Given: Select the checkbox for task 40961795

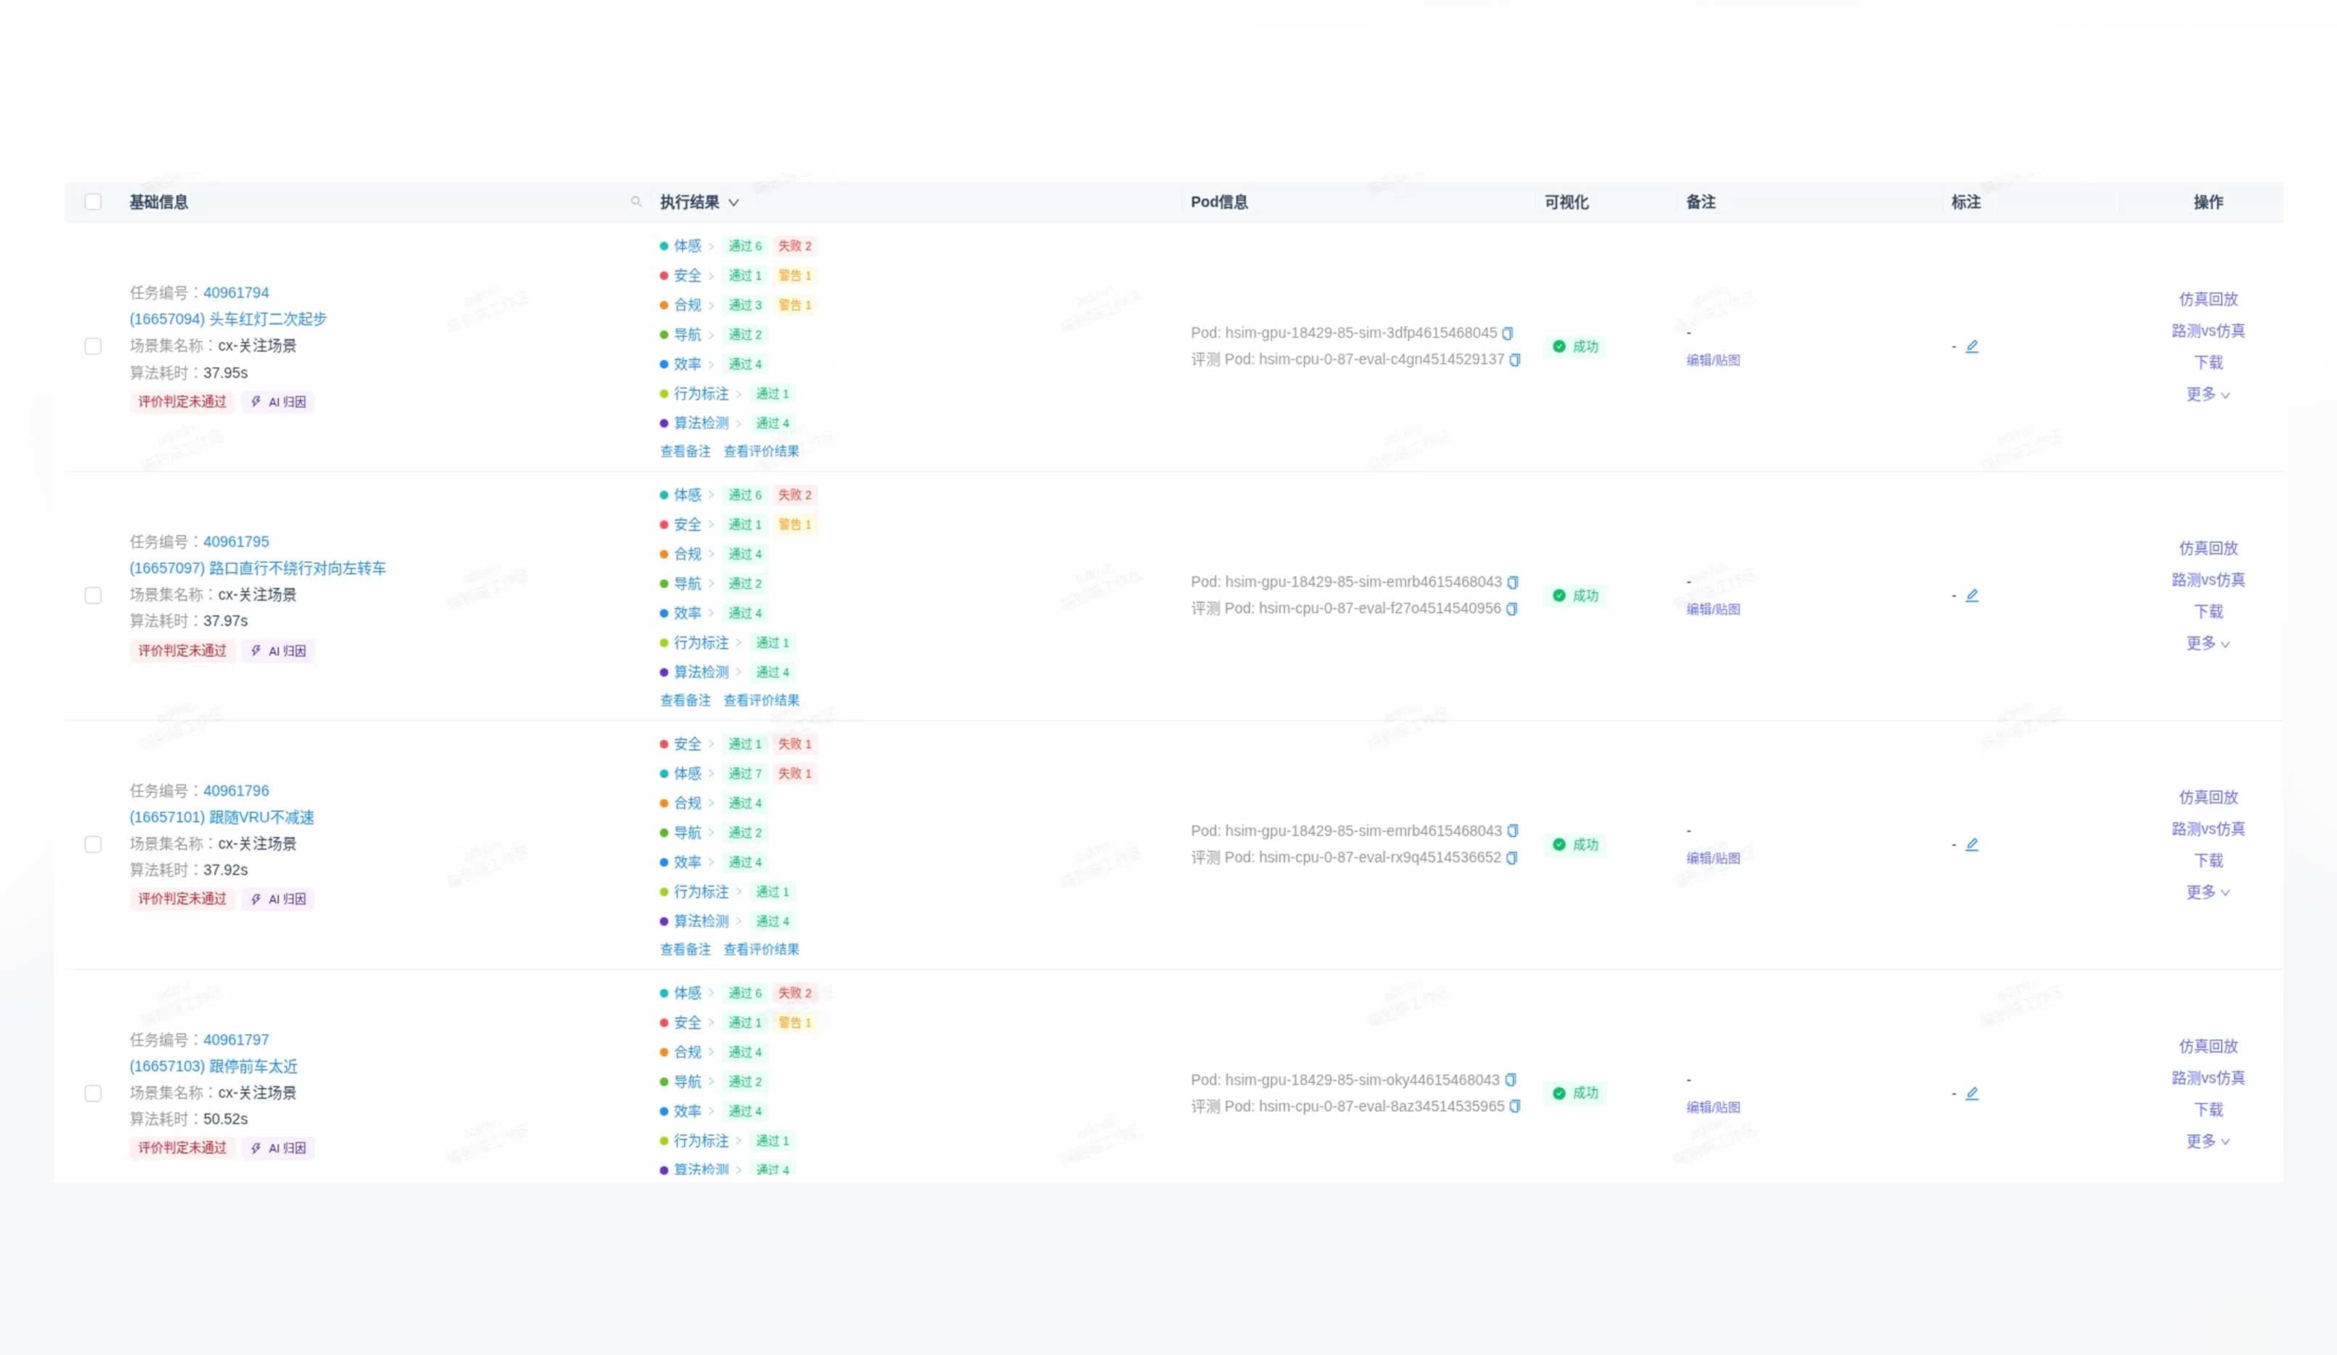Looking at the screenshot, I should (x=93, y=595).
